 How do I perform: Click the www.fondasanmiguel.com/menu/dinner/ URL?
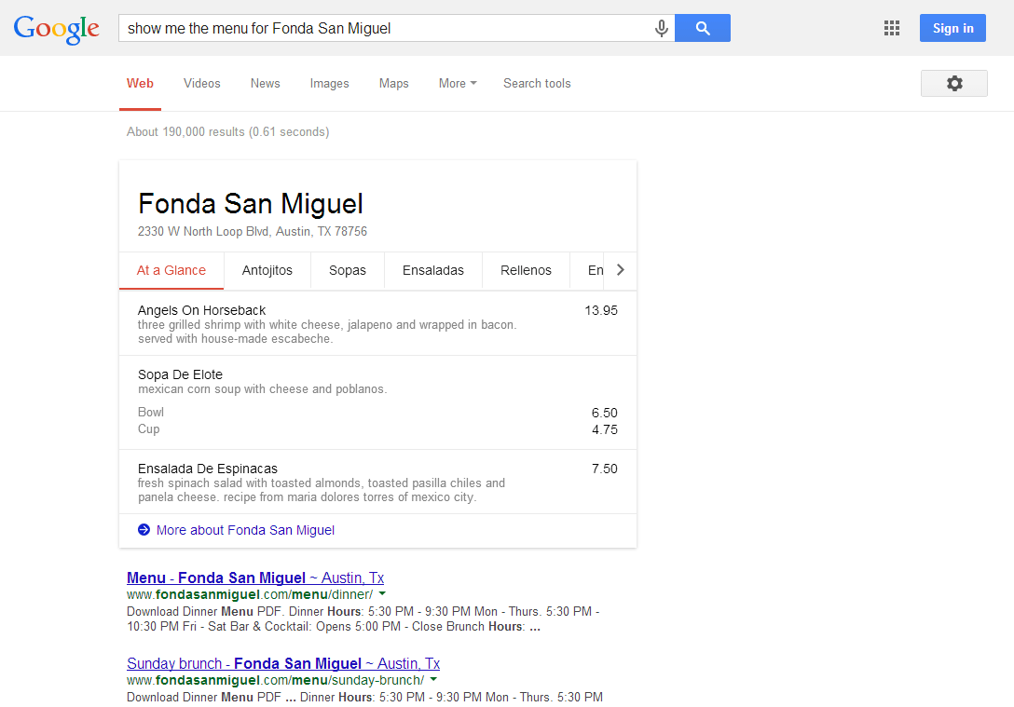click(250, 594)
